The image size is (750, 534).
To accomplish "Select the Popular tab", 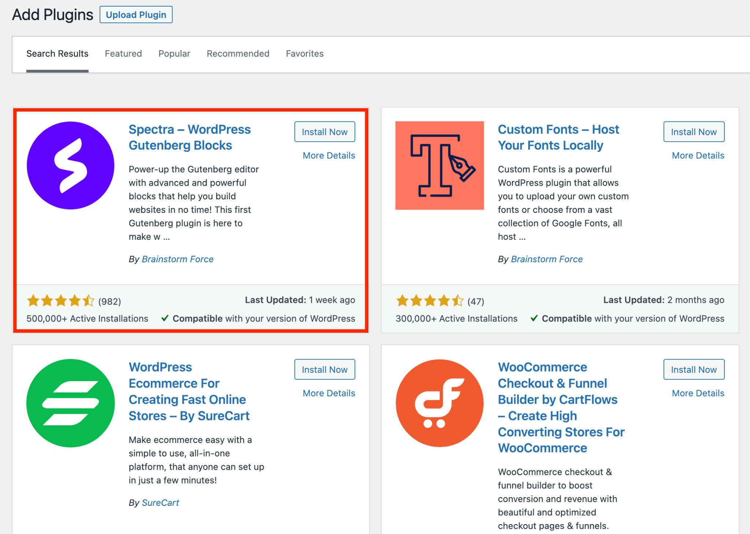I will click(174, 54).
